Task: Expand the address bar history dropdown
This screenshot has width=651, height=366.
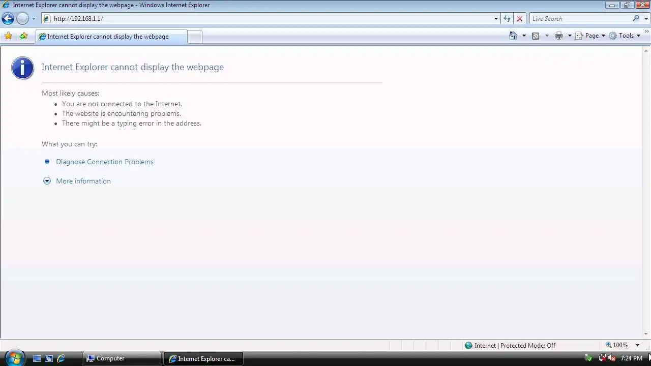Action: coord(496,19)
